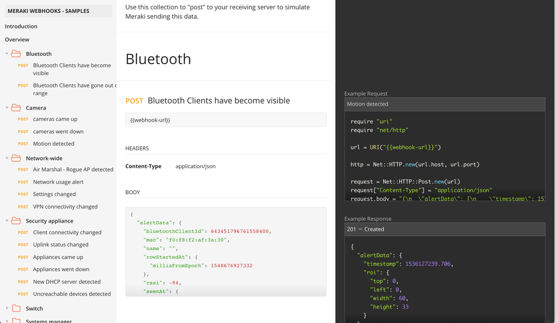
Task: Select the Security appliance folder label
Action: (50, 221)
